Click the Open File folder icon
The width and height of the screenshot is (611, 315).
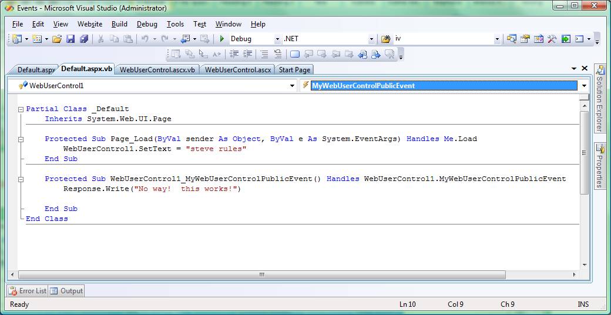57,39
